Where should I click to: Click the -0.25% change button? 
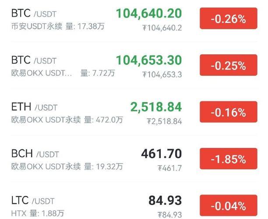click(228, 66)
